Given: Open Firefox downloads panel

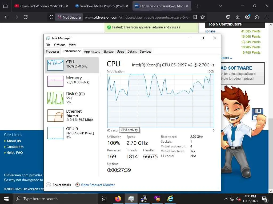Looking at the screenshot, I should click(x=238, y=17).
